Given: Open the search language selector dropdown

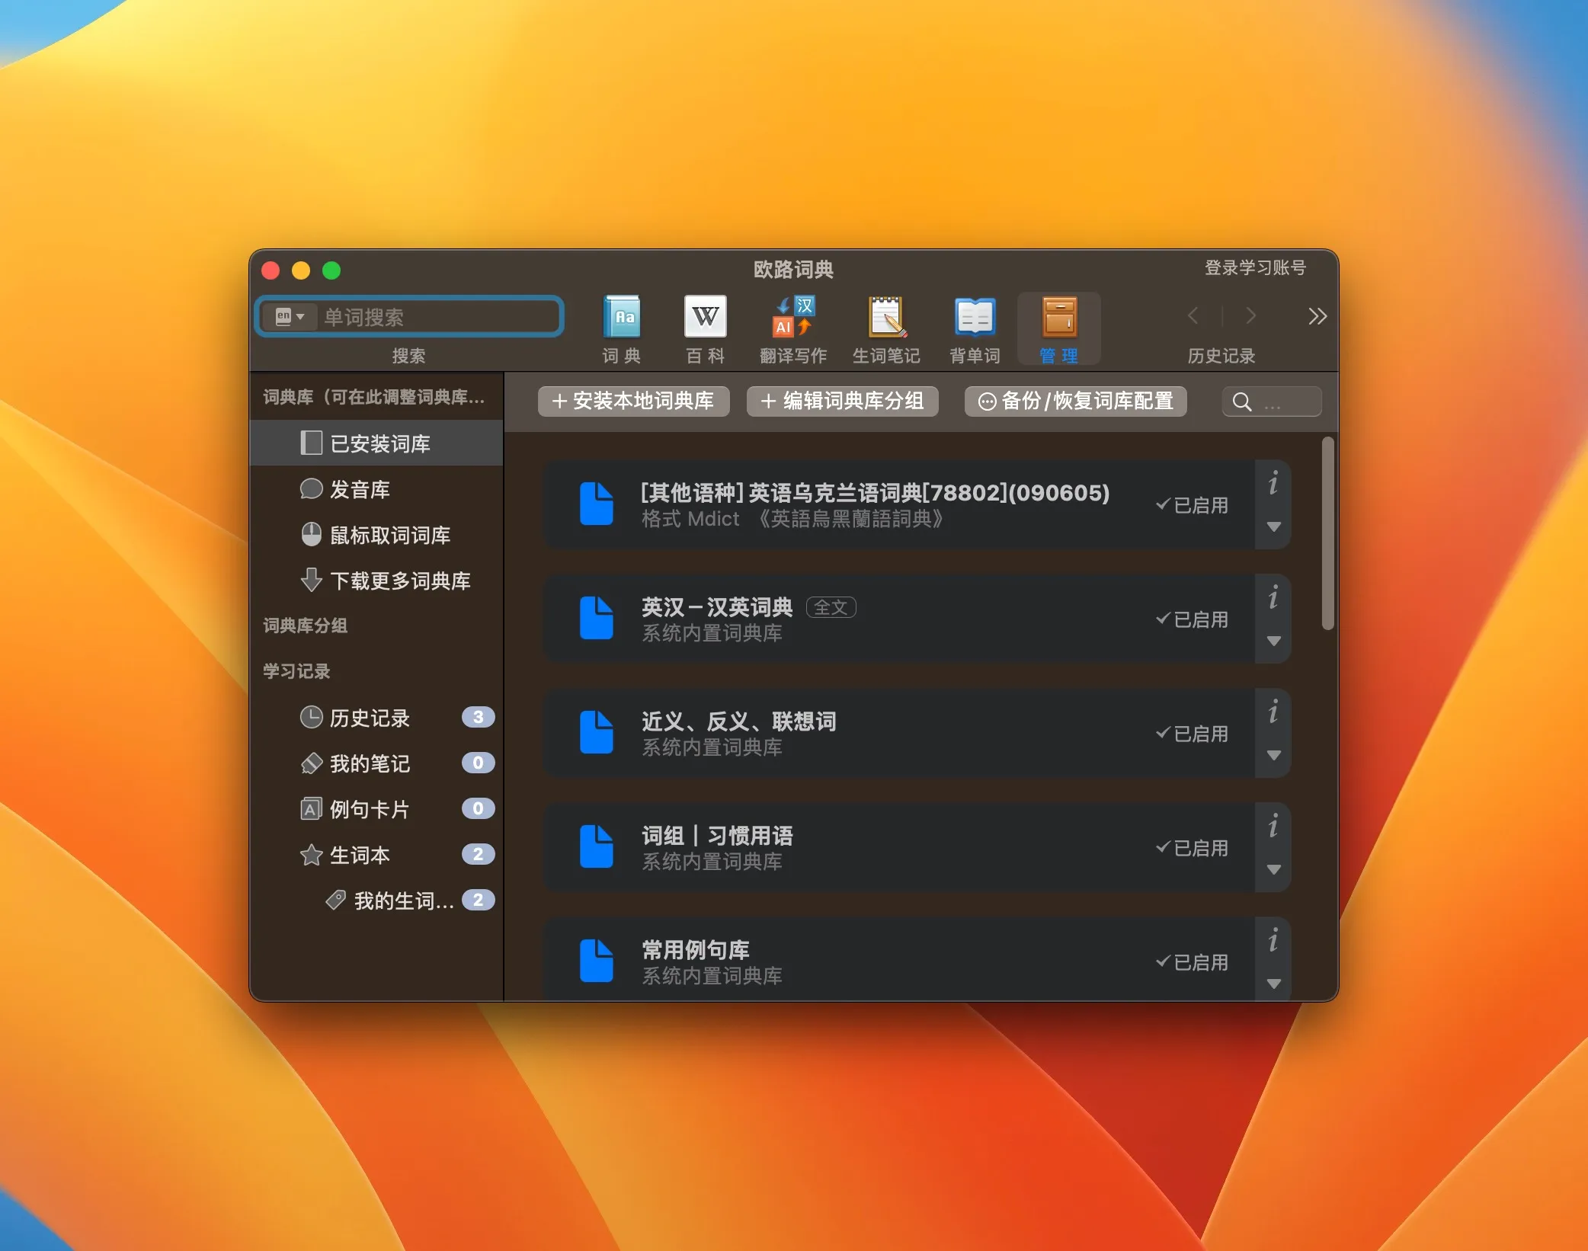Looking at the screenshot, I should tap(290, 316).
